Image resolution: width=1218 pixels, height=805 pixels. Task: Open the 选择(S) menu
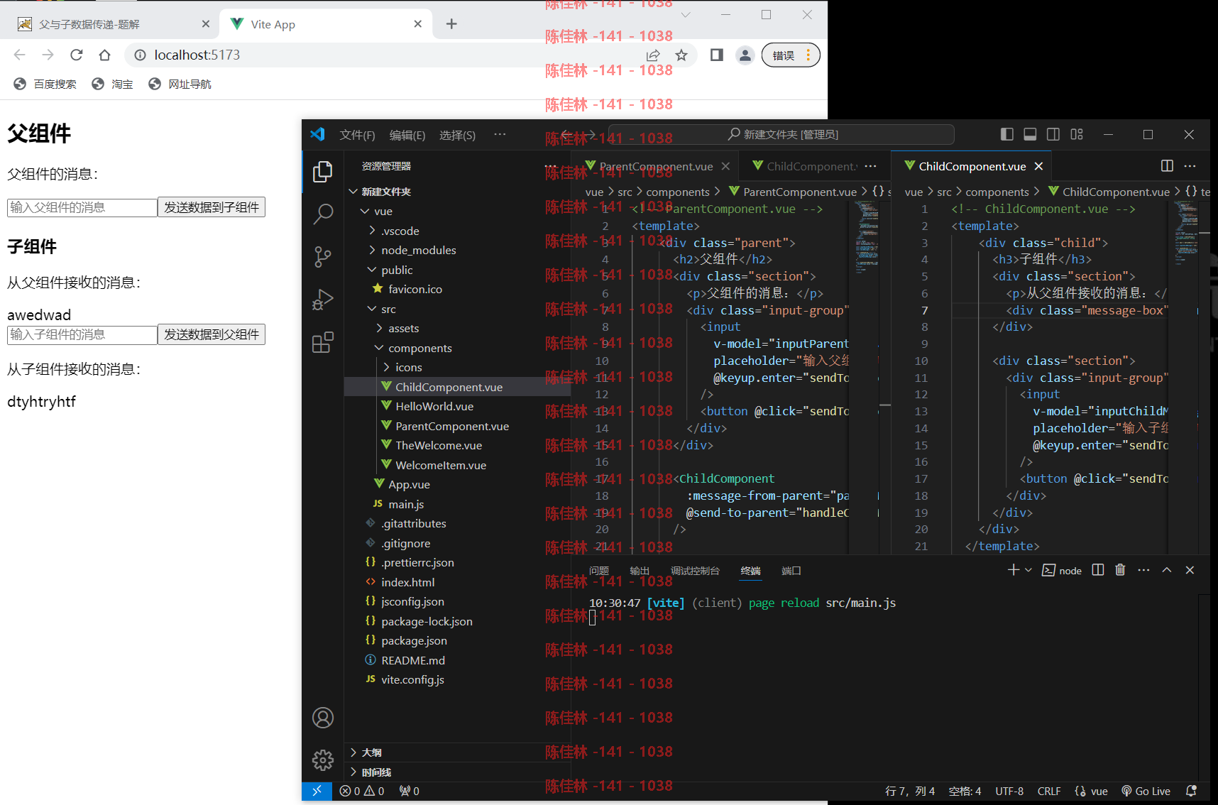click(x=457, y=135)
